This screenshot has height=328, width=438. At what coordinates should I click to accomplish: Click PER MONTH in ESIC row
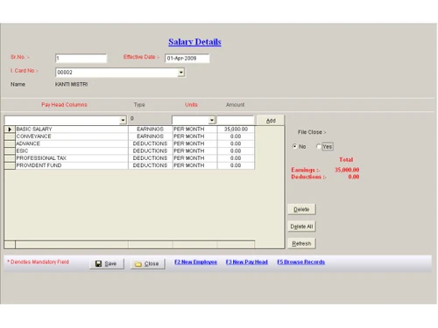point(194,151)
